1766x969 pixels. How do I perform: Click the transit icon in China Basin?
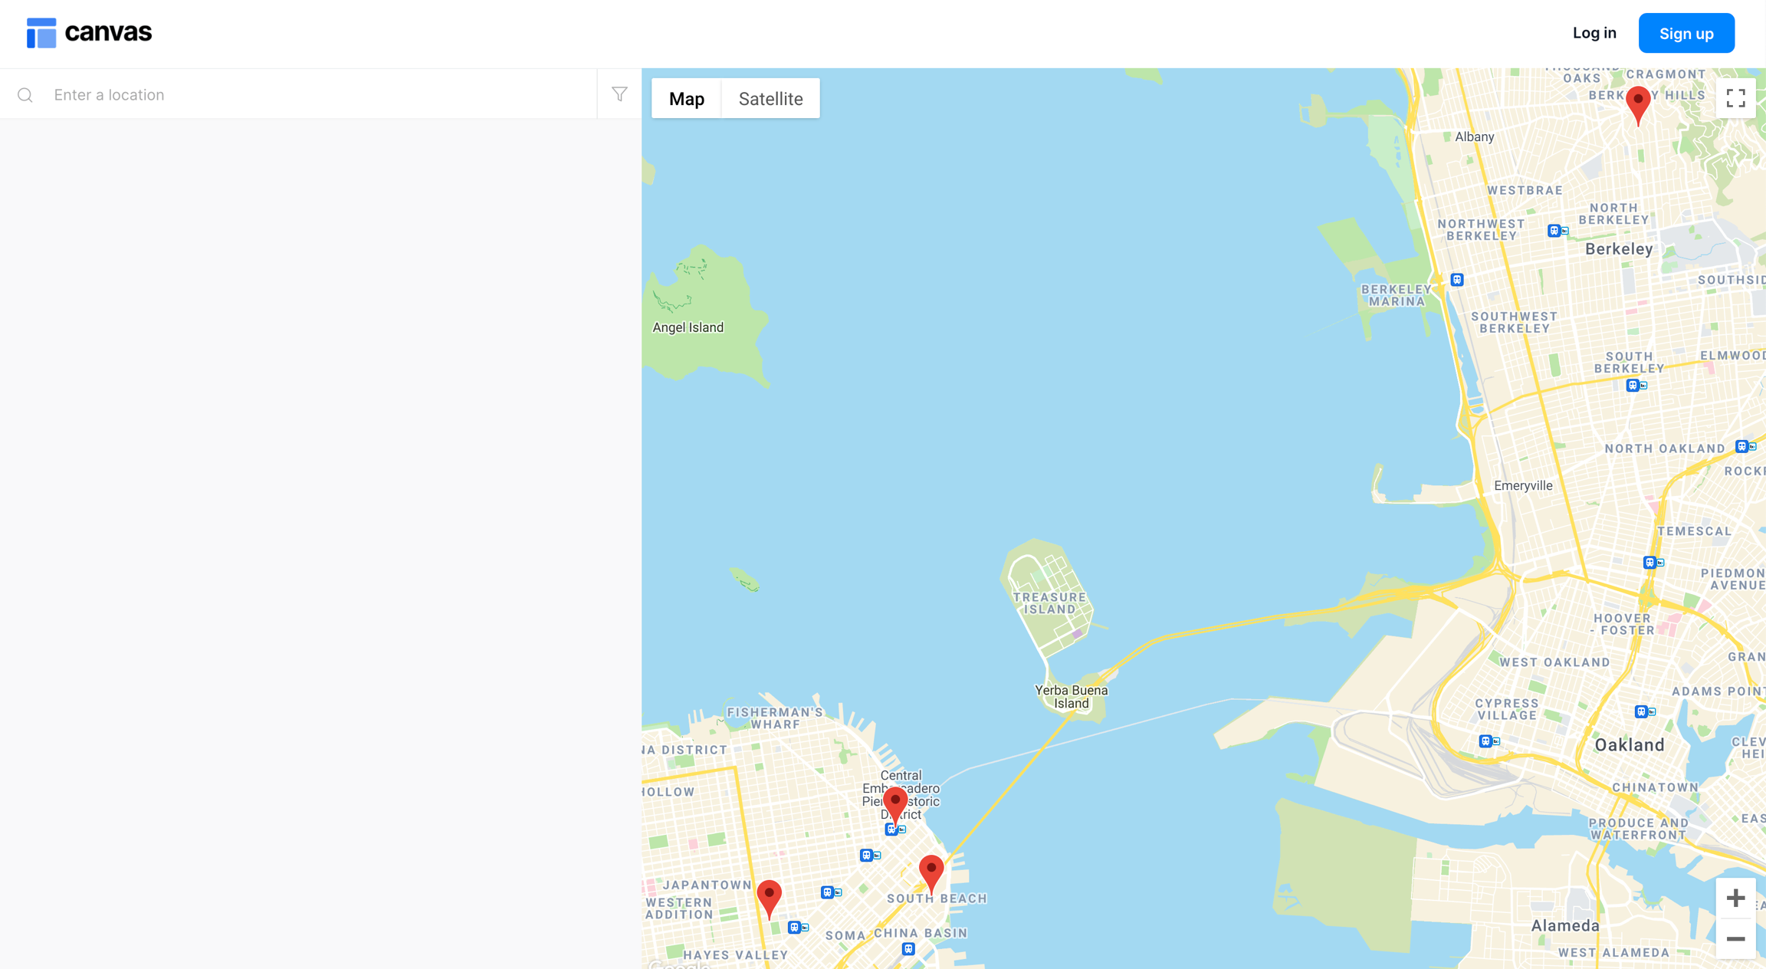908,949
